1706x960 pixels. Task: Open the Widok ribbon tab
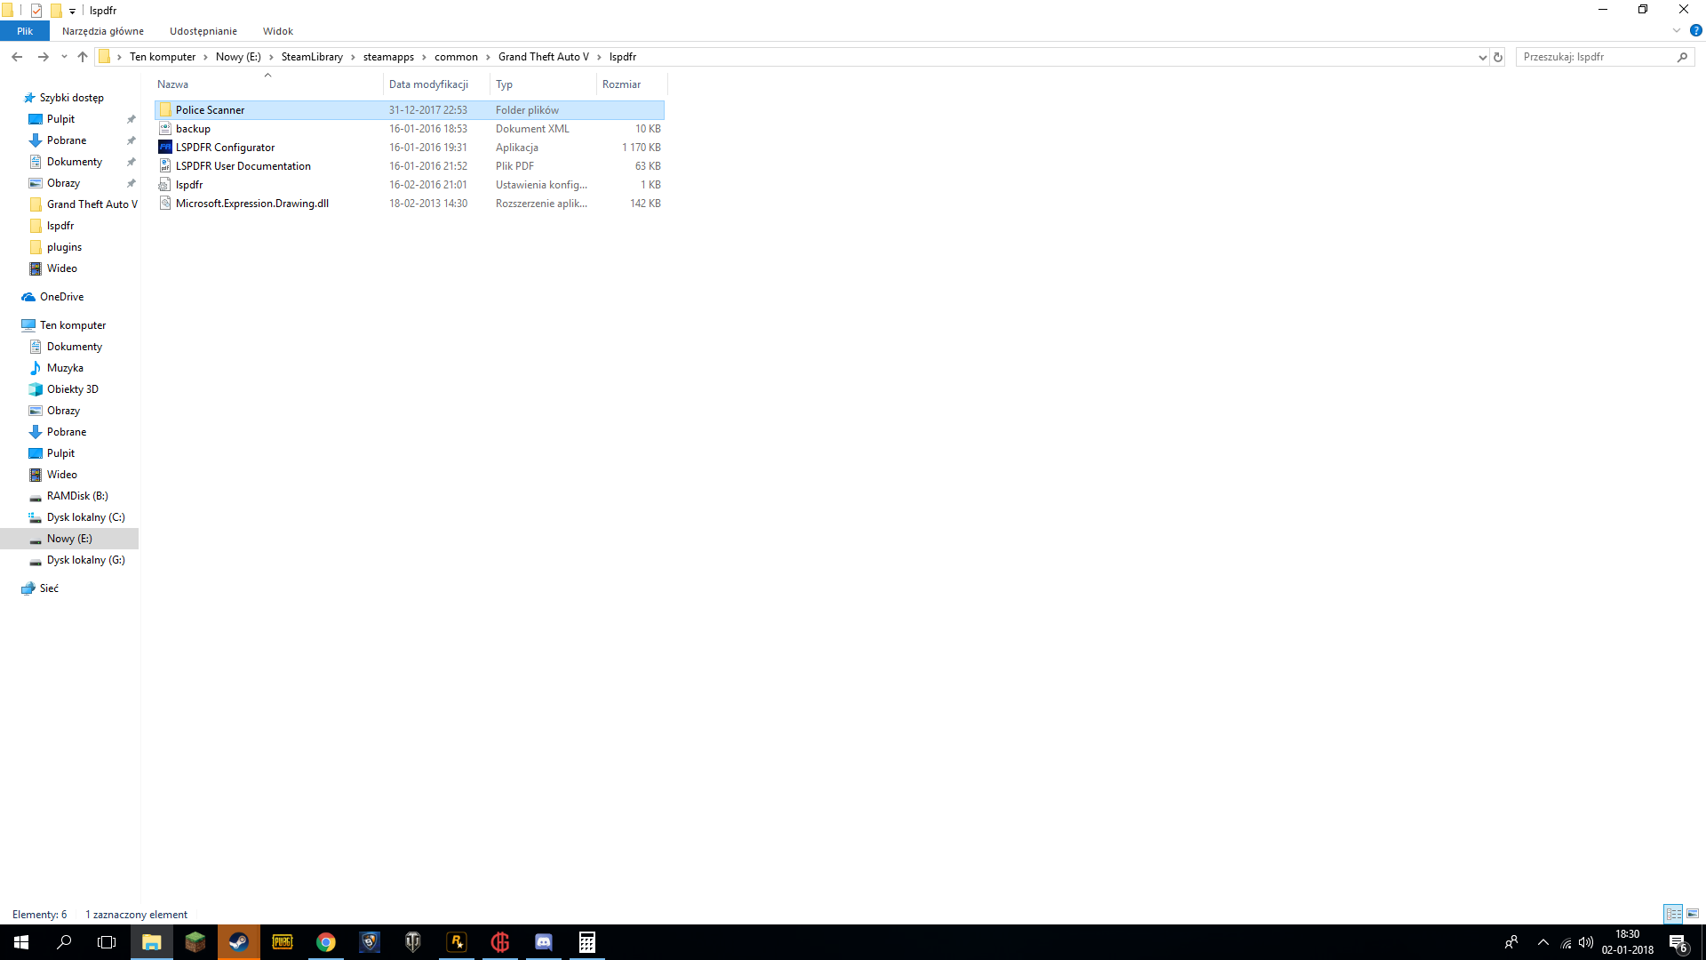[x=277, y=31]
